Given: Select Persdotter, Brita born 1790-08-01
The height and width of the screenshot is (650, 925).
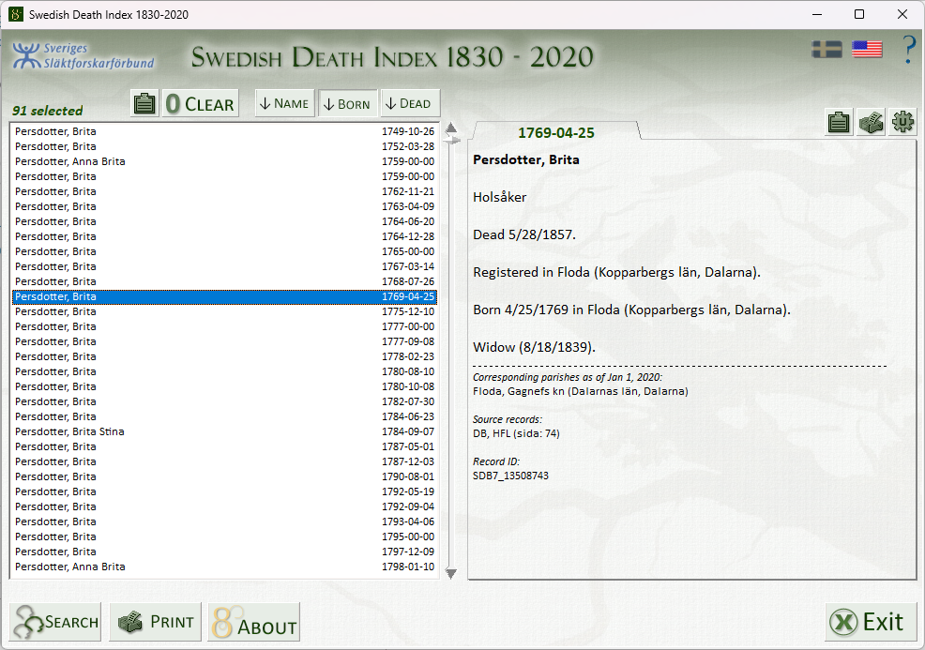Looking at the screenshot, I should [225, 476].
